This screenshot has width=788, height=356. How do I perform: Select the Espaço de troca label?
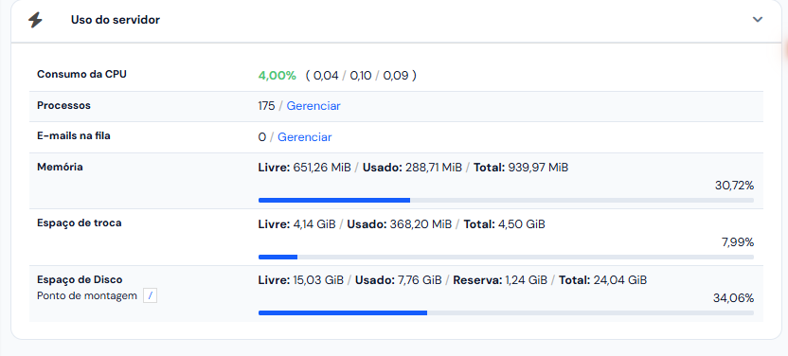(80, 222)
